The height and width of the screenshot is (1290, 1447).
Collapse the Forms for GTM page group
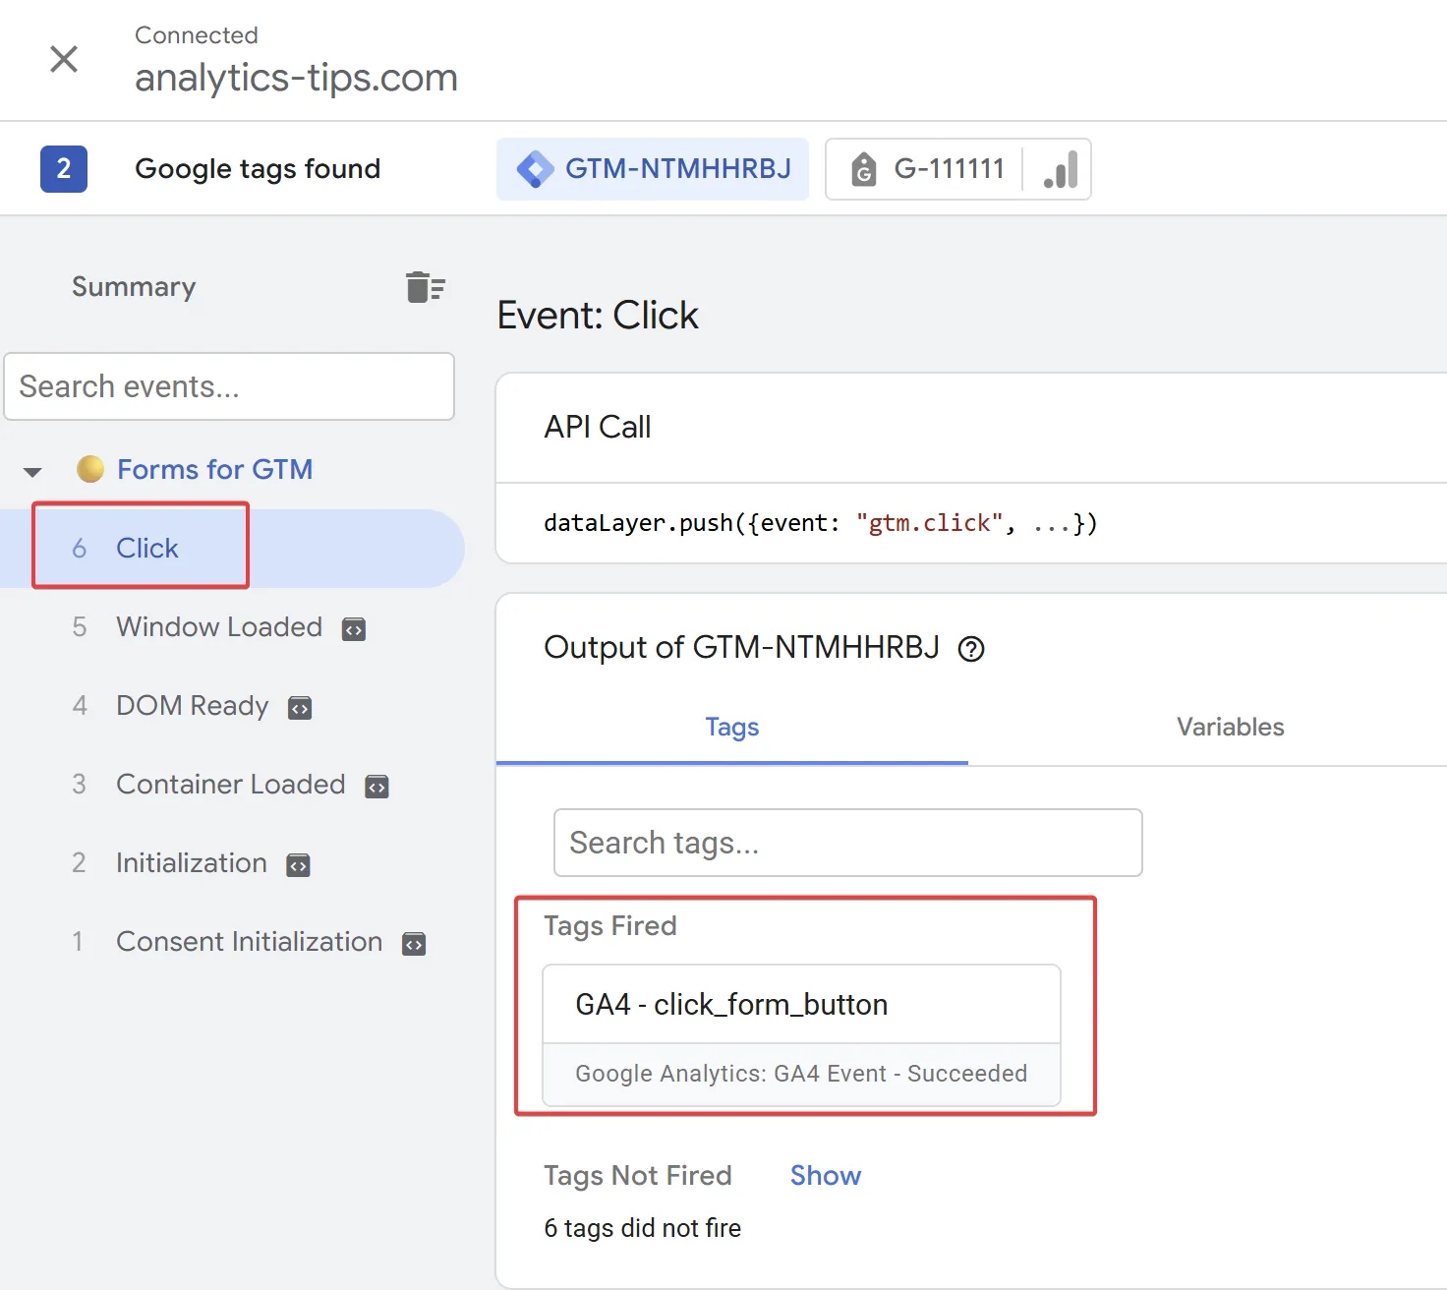point(32,471)
